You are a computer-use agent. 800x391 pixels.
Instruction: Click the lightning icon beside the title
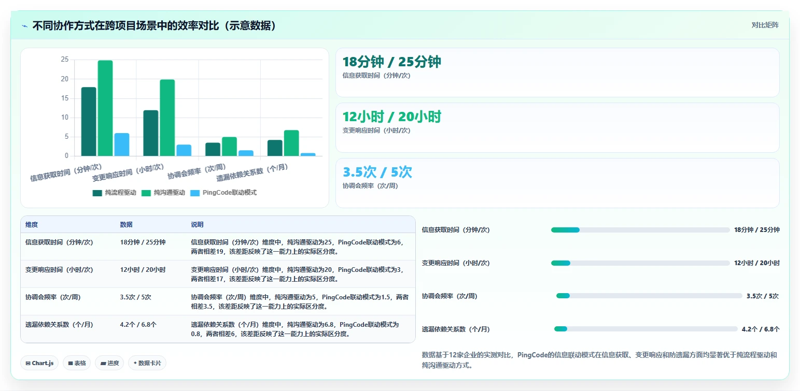(x=25, y=25)
